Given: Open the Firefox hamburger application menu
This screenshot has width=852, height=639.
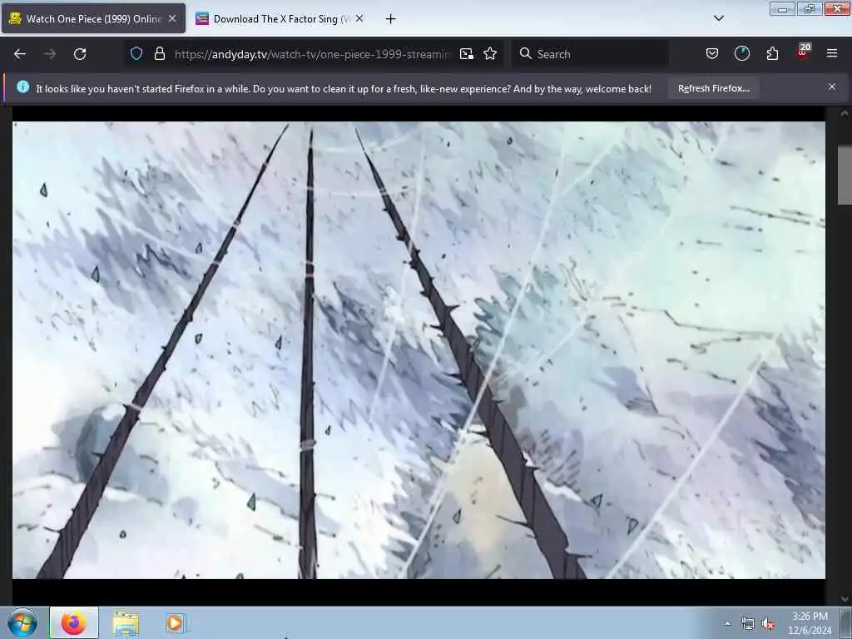Looking at the screenshot, I should tap(832, 54).
